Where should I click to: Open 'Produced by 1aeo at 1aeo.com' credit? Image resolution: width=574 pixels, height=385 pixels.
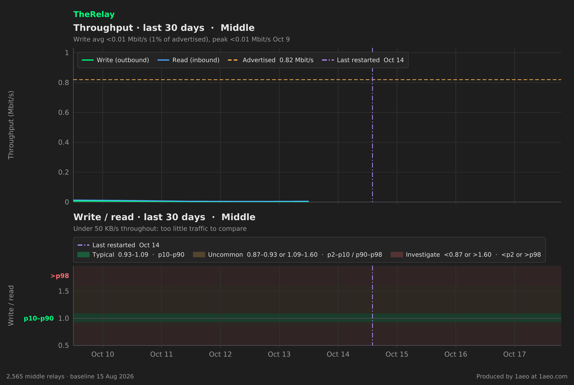click(522, 376)
